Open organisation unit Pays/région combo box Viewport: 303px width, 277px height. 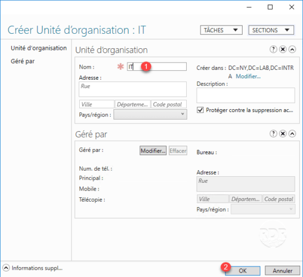(150, 115)
